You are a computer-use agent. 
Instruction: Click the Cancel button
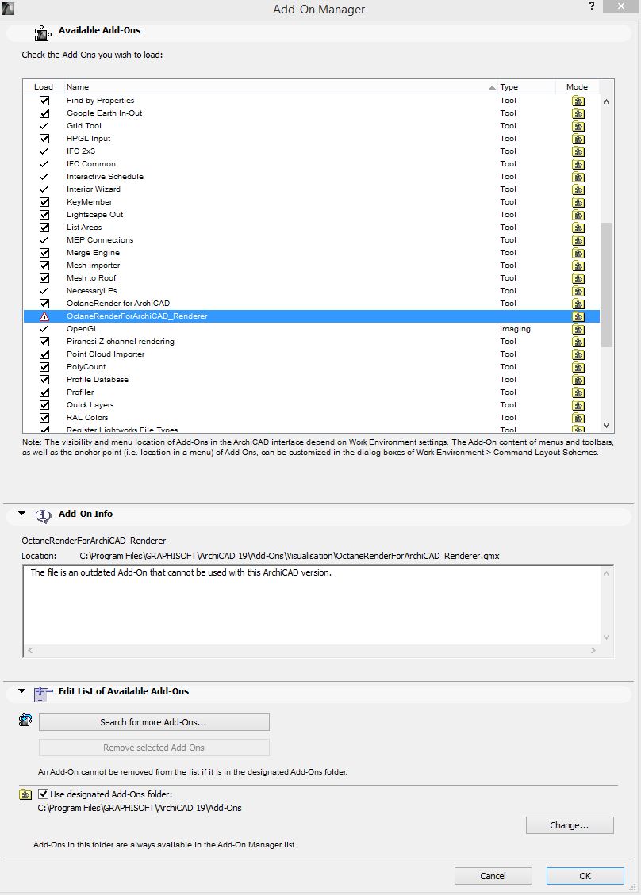[493, 876]
